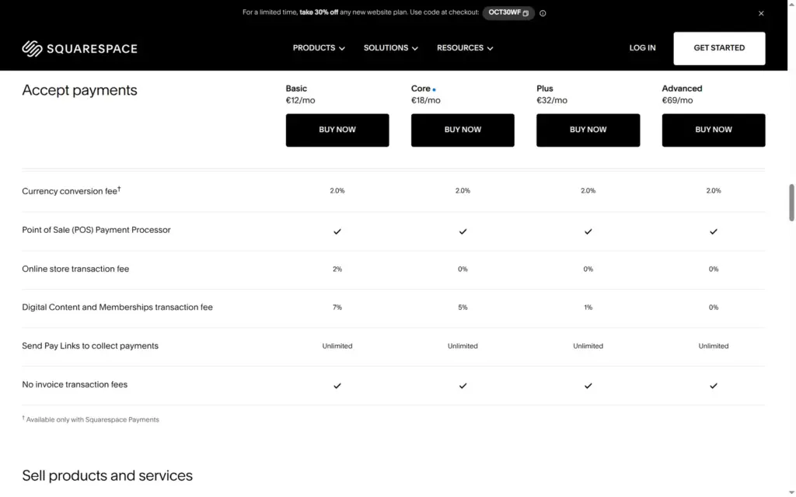Click Basic currency conversion fee 2.0%

337,191
